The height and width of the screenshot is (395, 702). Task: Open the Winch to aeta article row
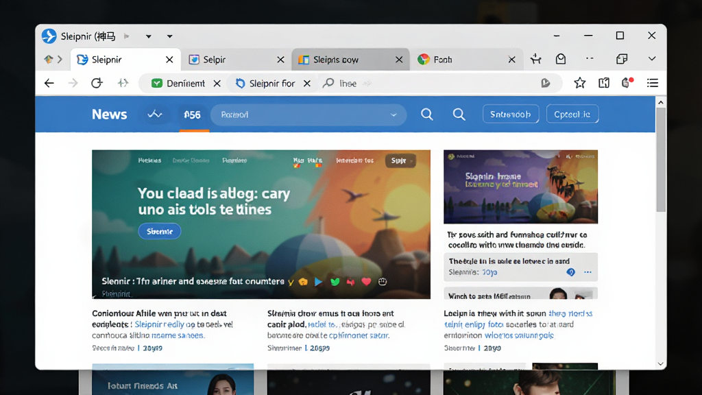pos(521,294)
